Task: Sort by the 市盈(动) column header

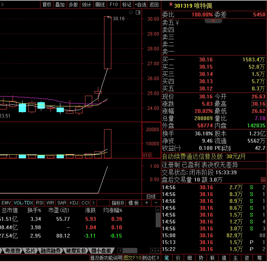Action: pyautogui.click(x=59, y=211)
